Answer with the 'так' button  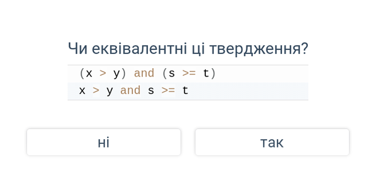pyautogui.click(x=272, y=142)
